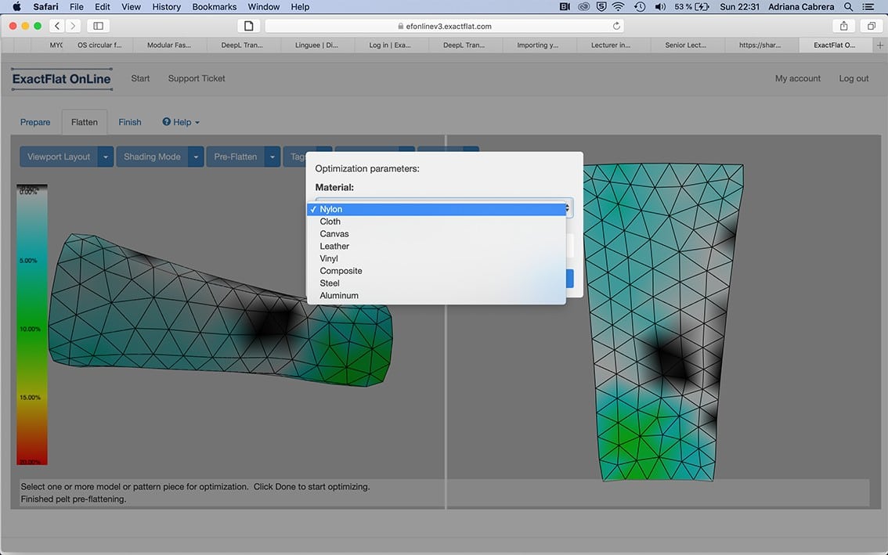The height and width of the screenshot is (555, 888).
Task: Open a new tab with plus icon
Action: 880,45
